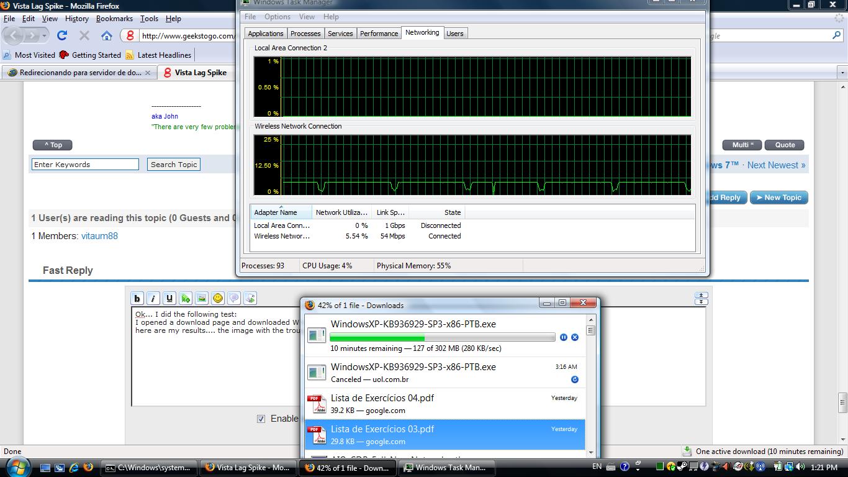Click the Search Topic button
The height and width of the screenshot is (477, 848).
[x=174, y=165]
